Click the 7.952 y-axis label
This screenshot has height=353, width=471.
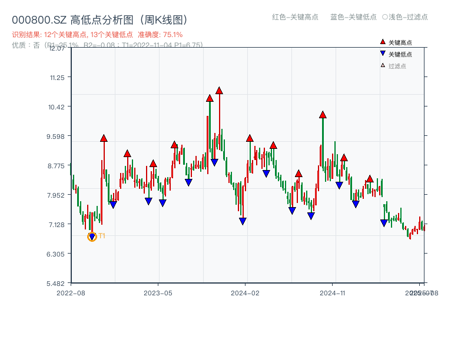(x=55, y=195)
